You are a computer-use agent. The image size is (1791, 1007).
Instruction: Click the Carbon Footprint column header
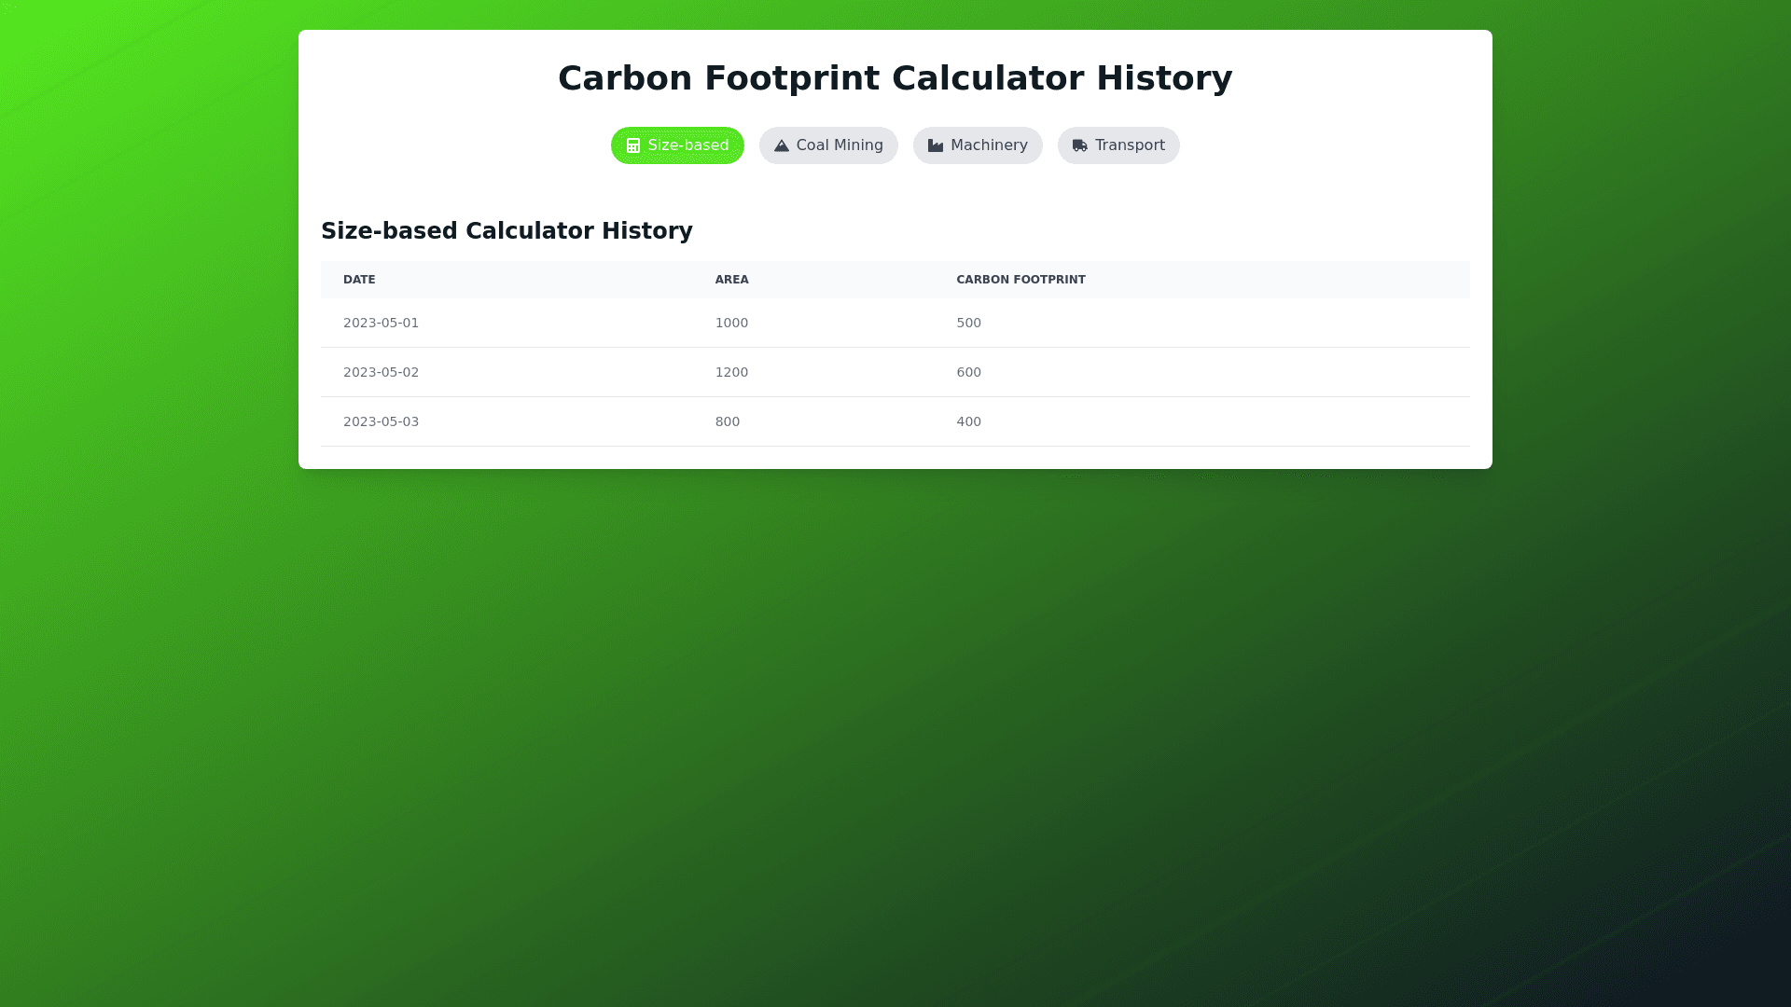[1020, 280]
